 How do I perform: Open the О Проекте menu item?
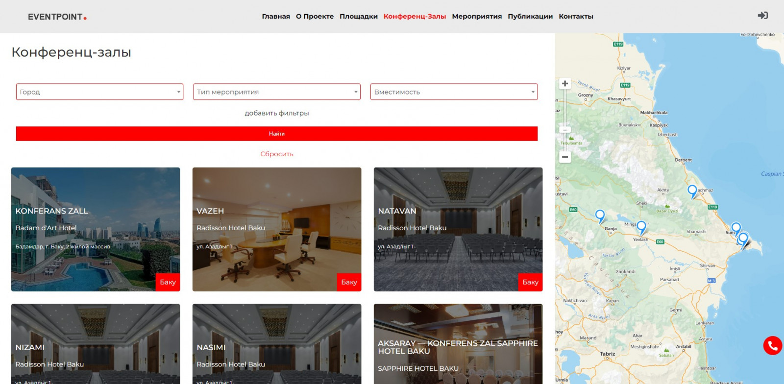pos(315,16)
